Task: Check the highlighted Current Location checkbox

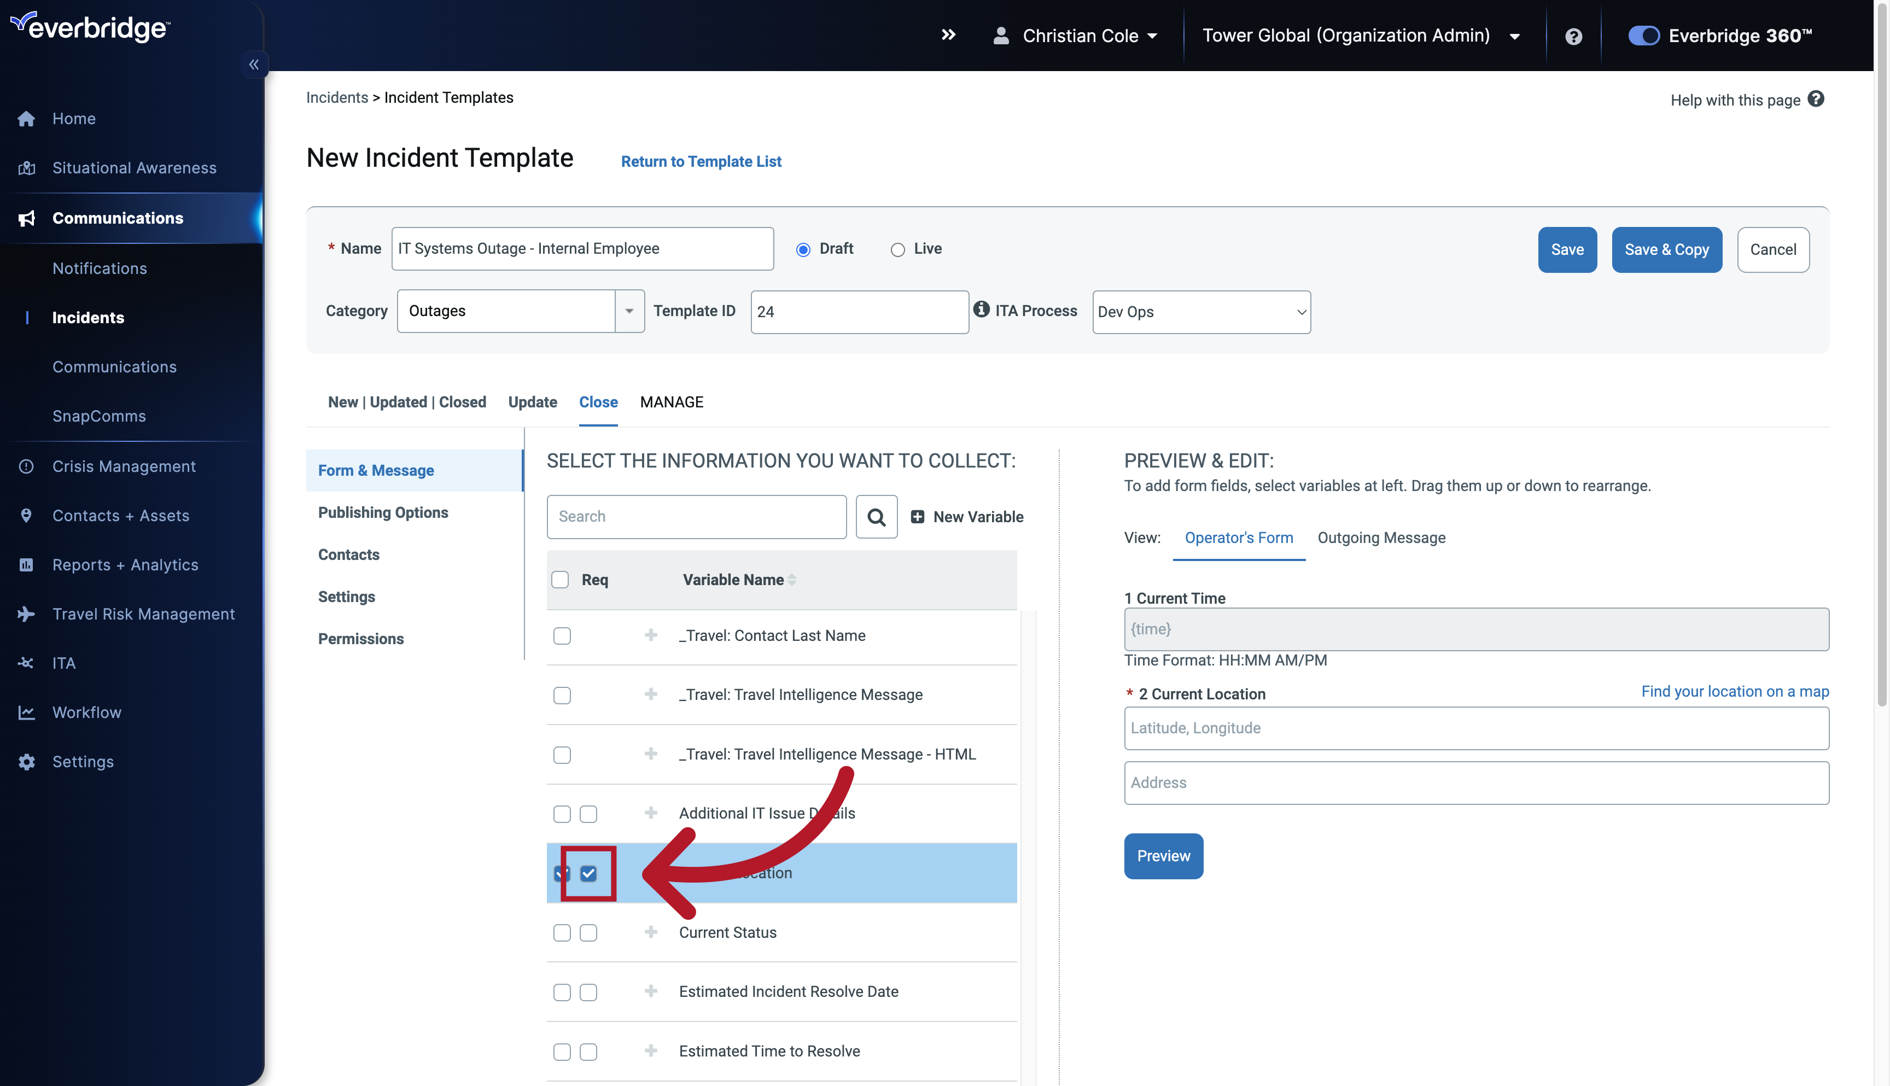Action: 588,872
